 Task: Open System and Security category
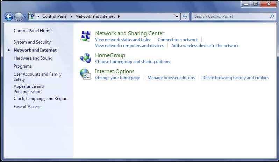[32, 42]
